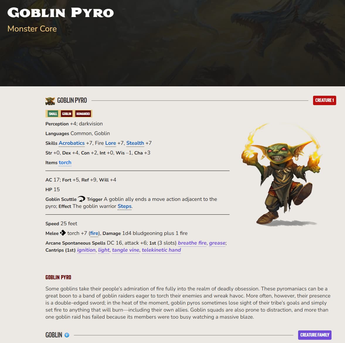Viewport: 345px width, 343px height.
Task: Click the blue level 1 badge by Goblin
Action: point(67,335)
